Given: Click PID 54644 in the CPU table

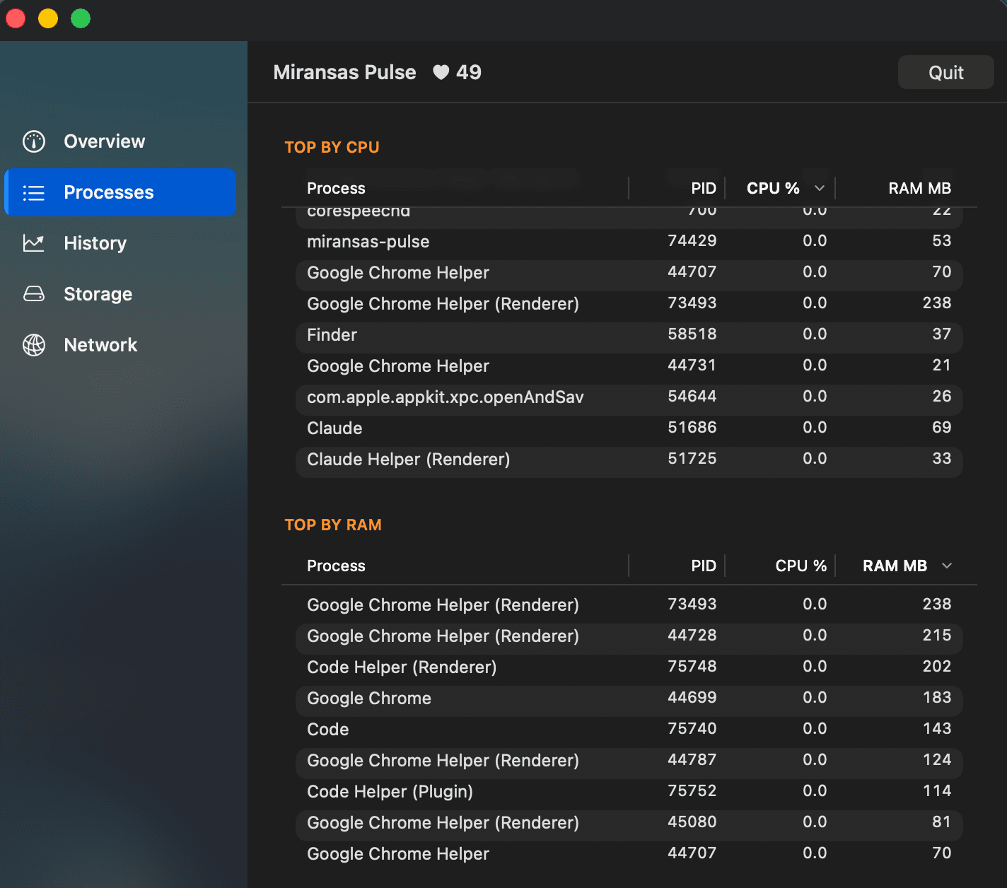Looking at the screenshot, I should coord(692,397).
